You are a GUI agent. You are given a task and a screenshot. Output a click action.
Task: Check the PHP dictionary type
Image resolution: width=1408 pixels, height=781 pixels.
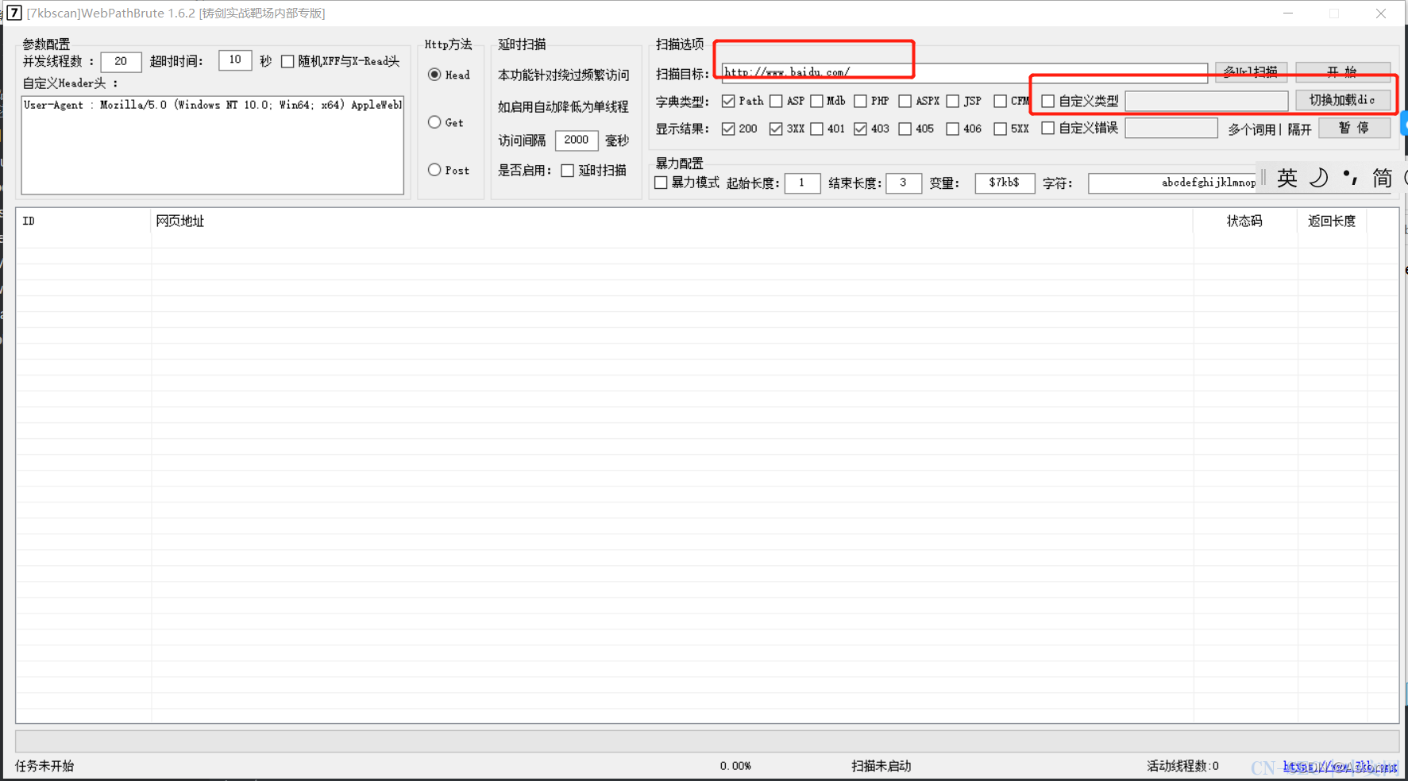[x=860, y=101]
